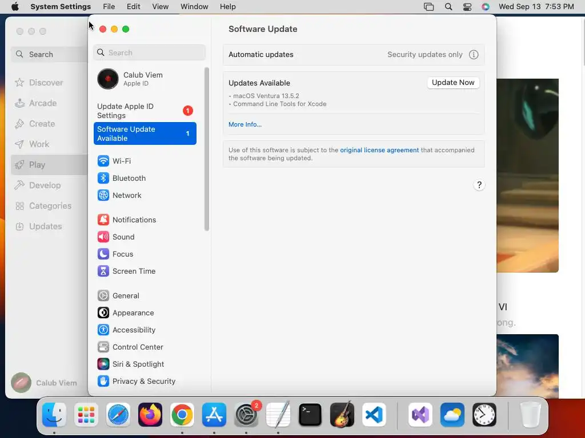Click the App Store search field
The width and height of the screenshot is (585, 438).
pos(49,54)
